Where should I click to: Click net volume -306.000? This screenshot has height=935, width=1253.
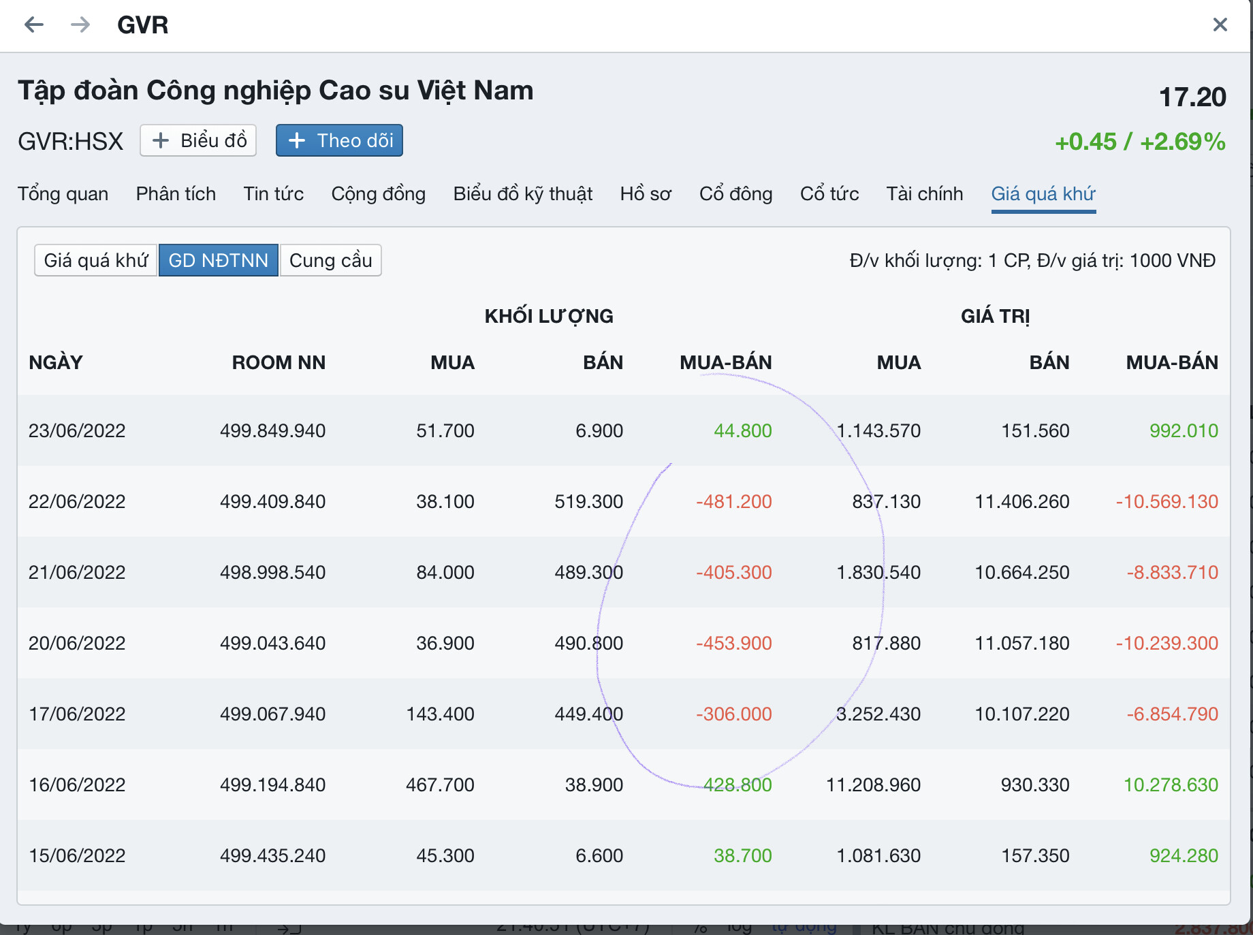(x=734, y=714)
